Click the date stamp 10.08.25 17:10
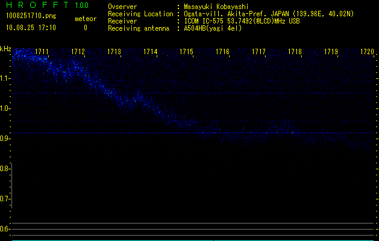The width and height of the screenshot is (379, 241). (31, 28)
